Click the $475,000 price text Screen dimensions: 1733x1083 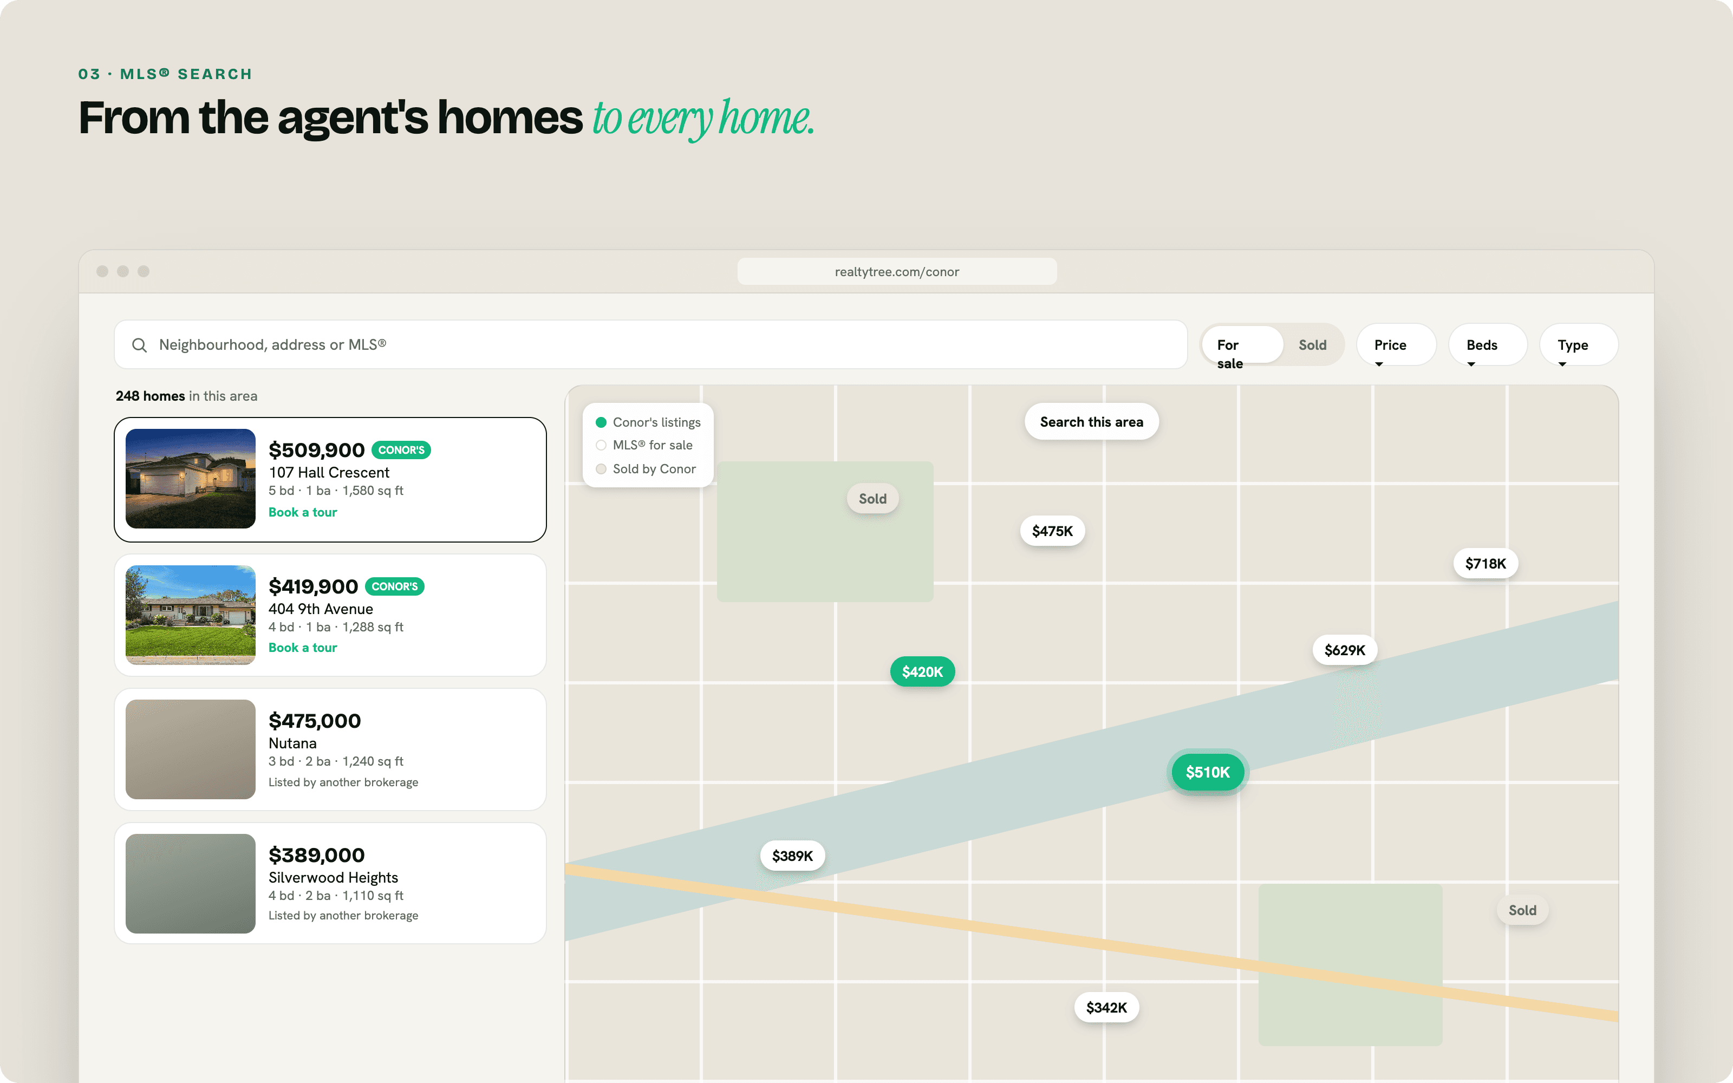pos(314,721)
